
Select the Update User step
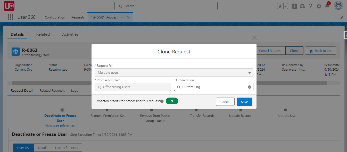(287, 116)
